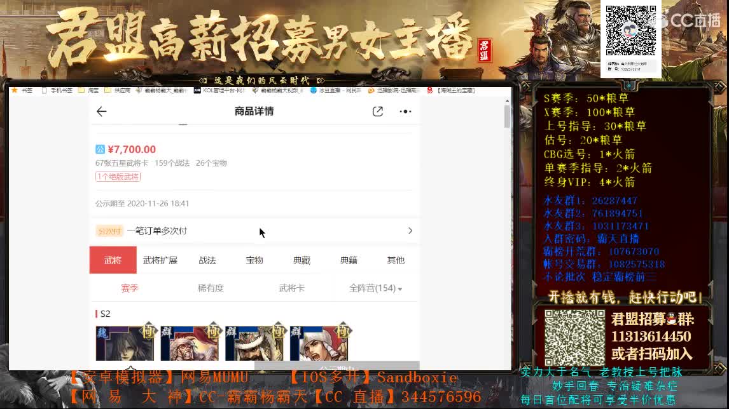Select the second 群 hero card thumbnail

(254, 342)
